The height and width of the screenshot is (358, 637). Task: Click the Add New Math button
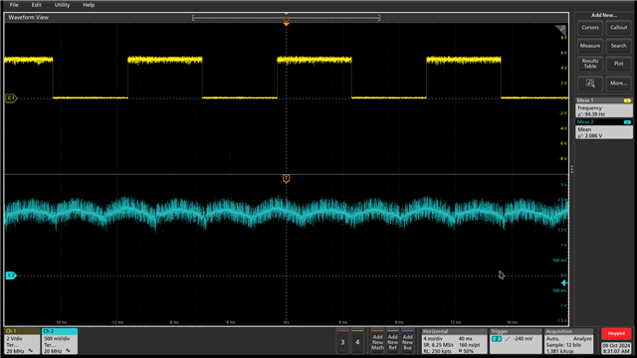(377, 342)
